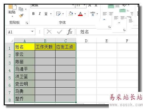The width and height of the screenshot is (143, 109).
Task: Apply fill color with the paint bucket
Action: coord(71,14)
